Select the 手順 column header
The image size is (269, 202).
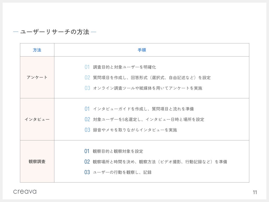pyautogui.click(x=142, y=50)
